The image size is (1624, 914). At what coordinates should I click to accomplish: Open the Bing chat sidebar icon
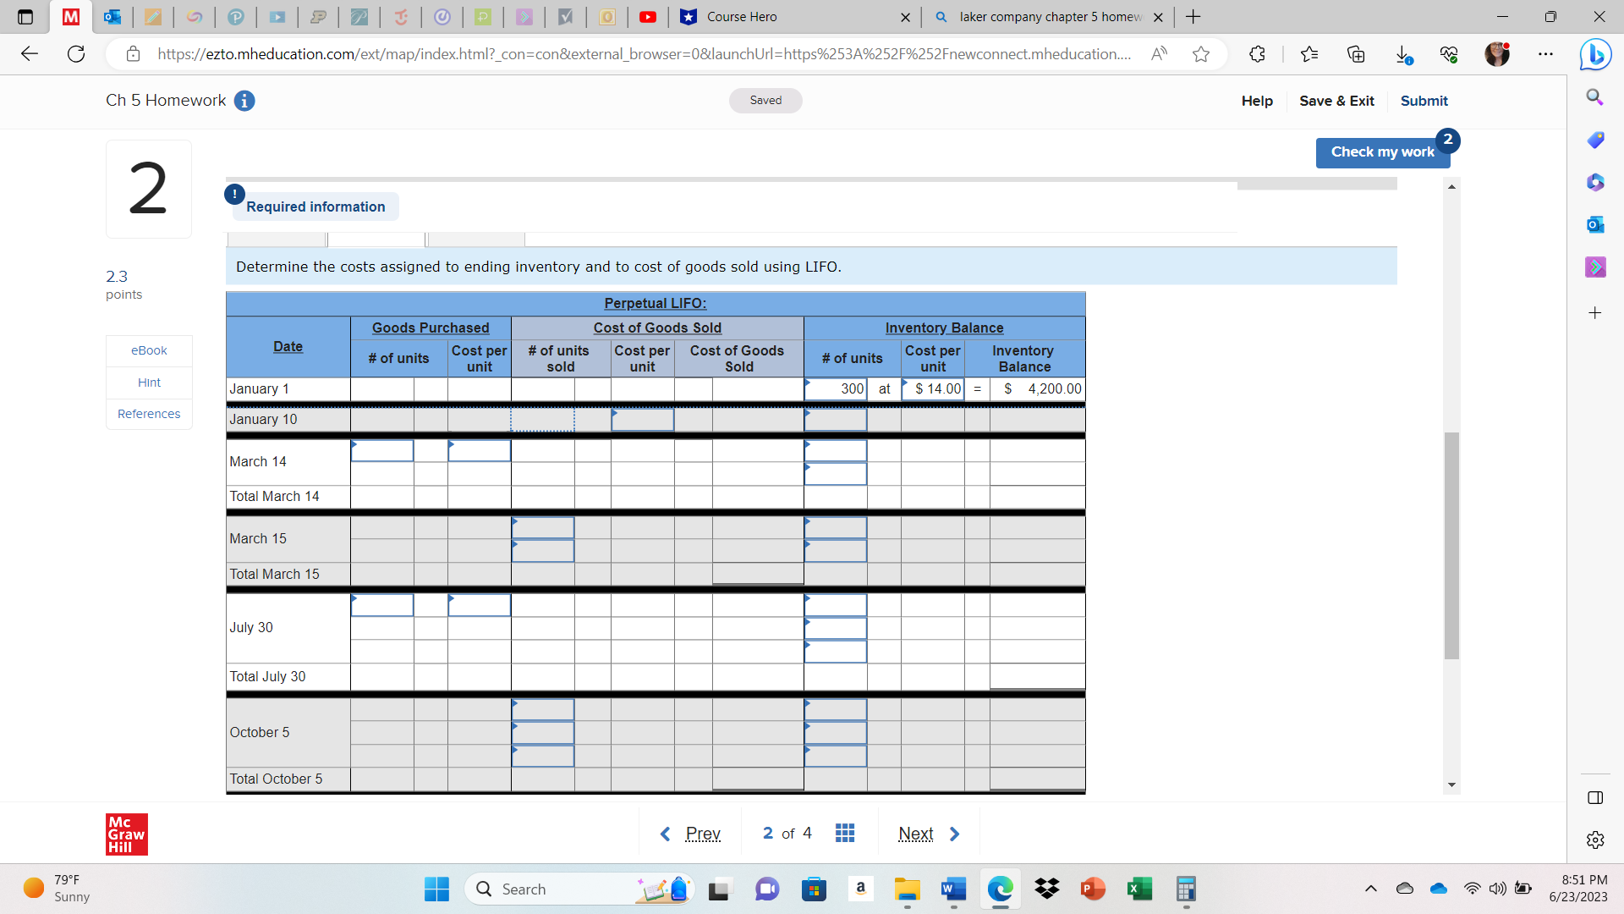[x=1595, y=55]
